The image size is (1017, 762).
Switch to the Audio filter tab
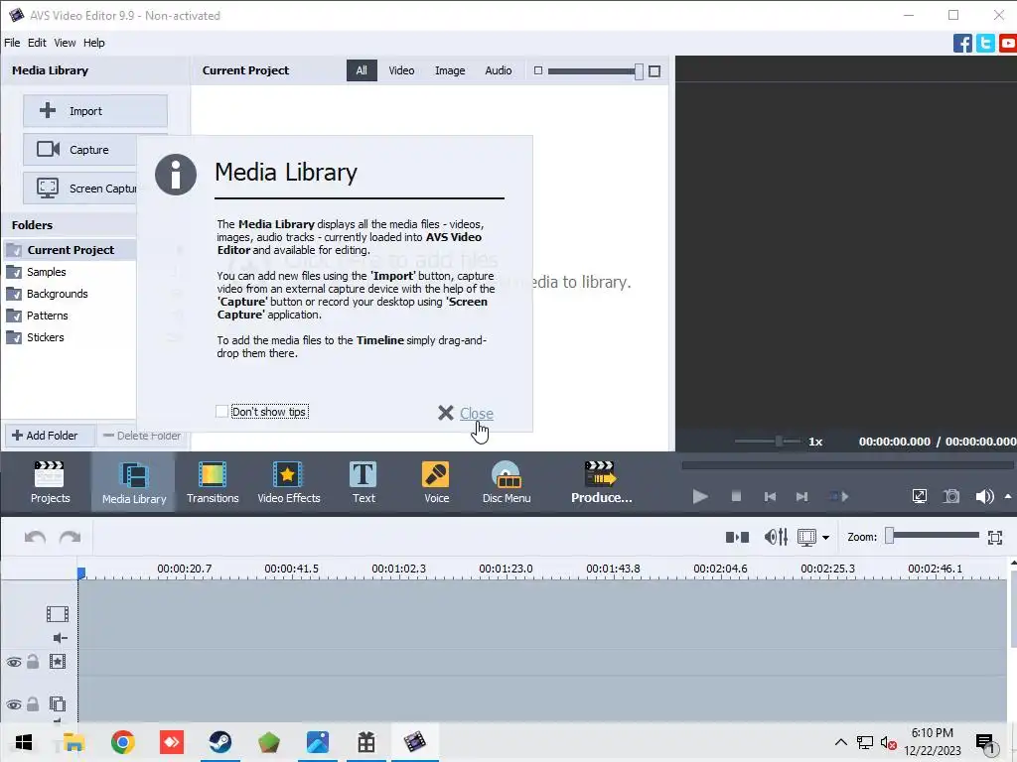(499, 70)
